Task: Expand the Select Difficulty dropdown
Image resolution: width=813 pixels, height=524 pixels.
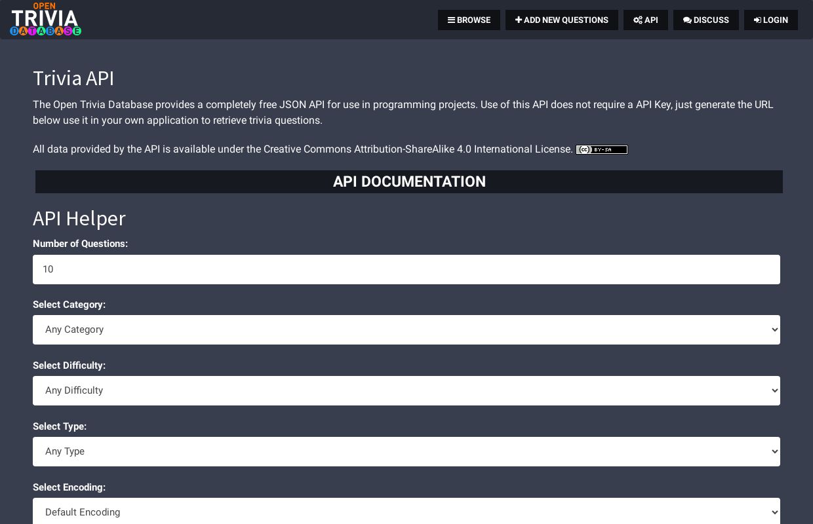Action: click(406, 390)
